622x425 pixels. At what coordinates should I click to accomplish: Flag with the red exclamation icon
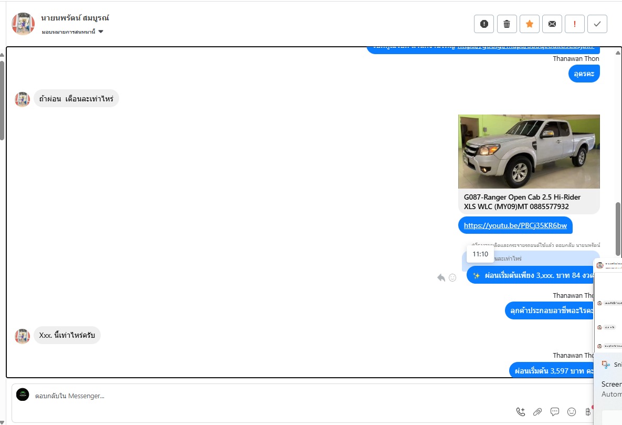[x=574, y=24]
